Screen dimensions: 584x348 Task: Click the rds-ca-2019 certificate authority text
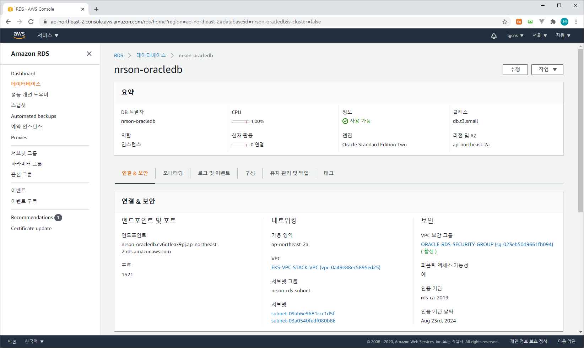(434, 298)
